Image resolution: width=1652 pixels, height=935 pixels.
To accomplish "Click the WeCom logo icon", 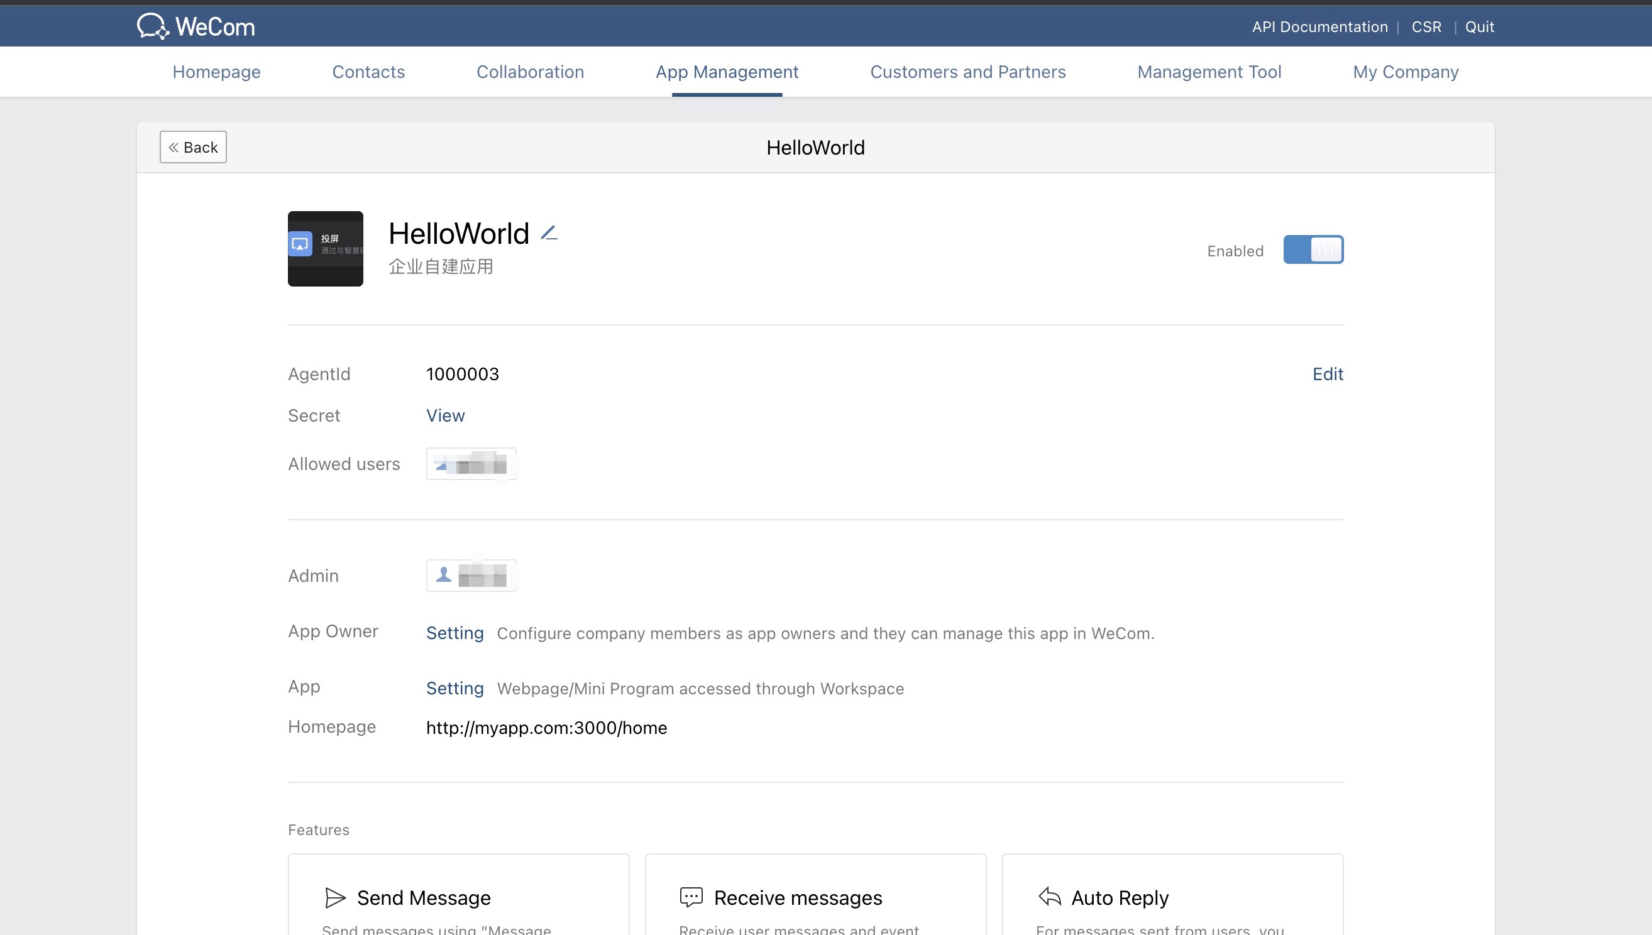I will click(152, 26).
